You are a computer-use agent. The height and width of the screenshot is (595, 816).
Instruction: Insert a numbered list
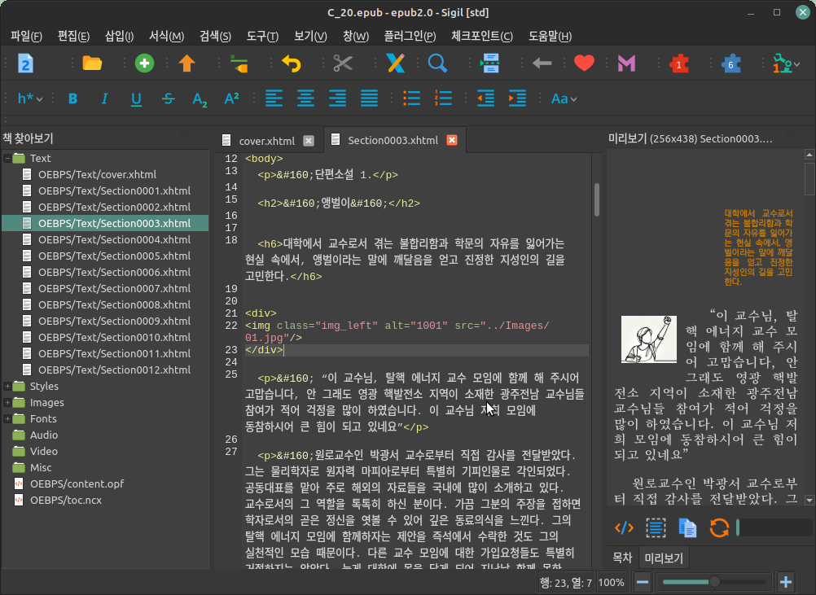(443, 98)
